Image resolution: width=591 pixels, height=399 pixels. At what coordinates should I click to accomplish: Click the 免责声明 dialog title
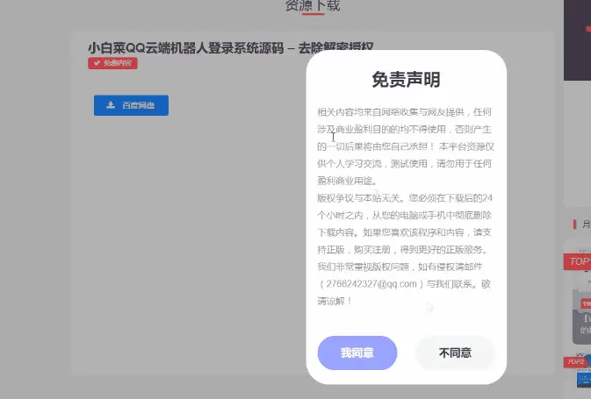click(x=406, y=80)
